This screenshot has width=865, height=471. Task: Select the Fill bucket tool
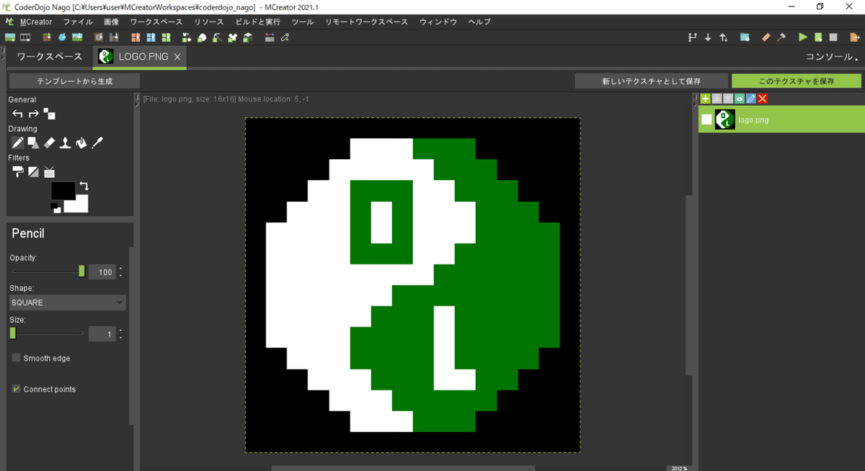80,143
